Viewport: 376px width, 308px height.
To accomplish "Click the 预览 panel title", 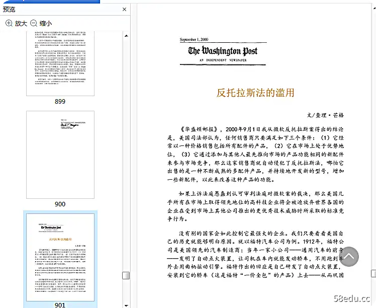I will [9, 10].
